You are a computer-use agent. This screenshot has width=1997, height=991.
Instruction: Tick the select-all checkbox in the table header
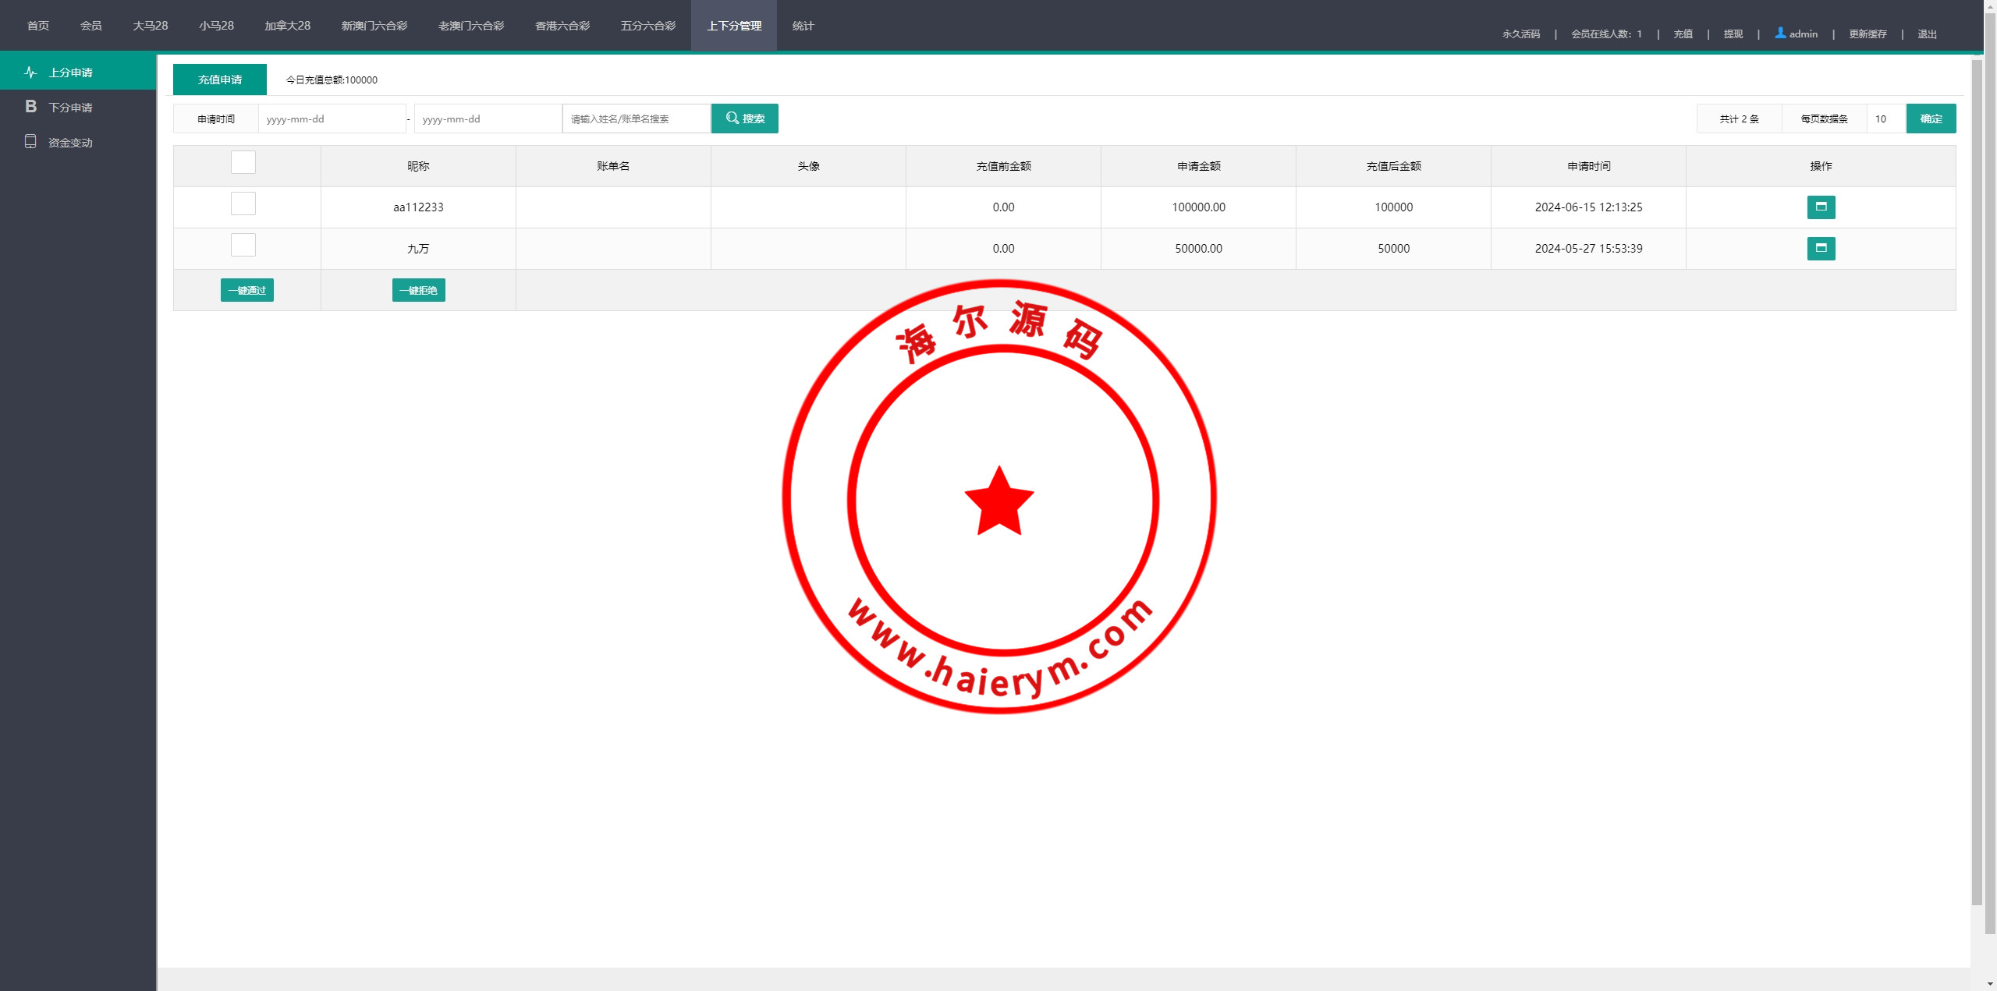coord(243,162)
